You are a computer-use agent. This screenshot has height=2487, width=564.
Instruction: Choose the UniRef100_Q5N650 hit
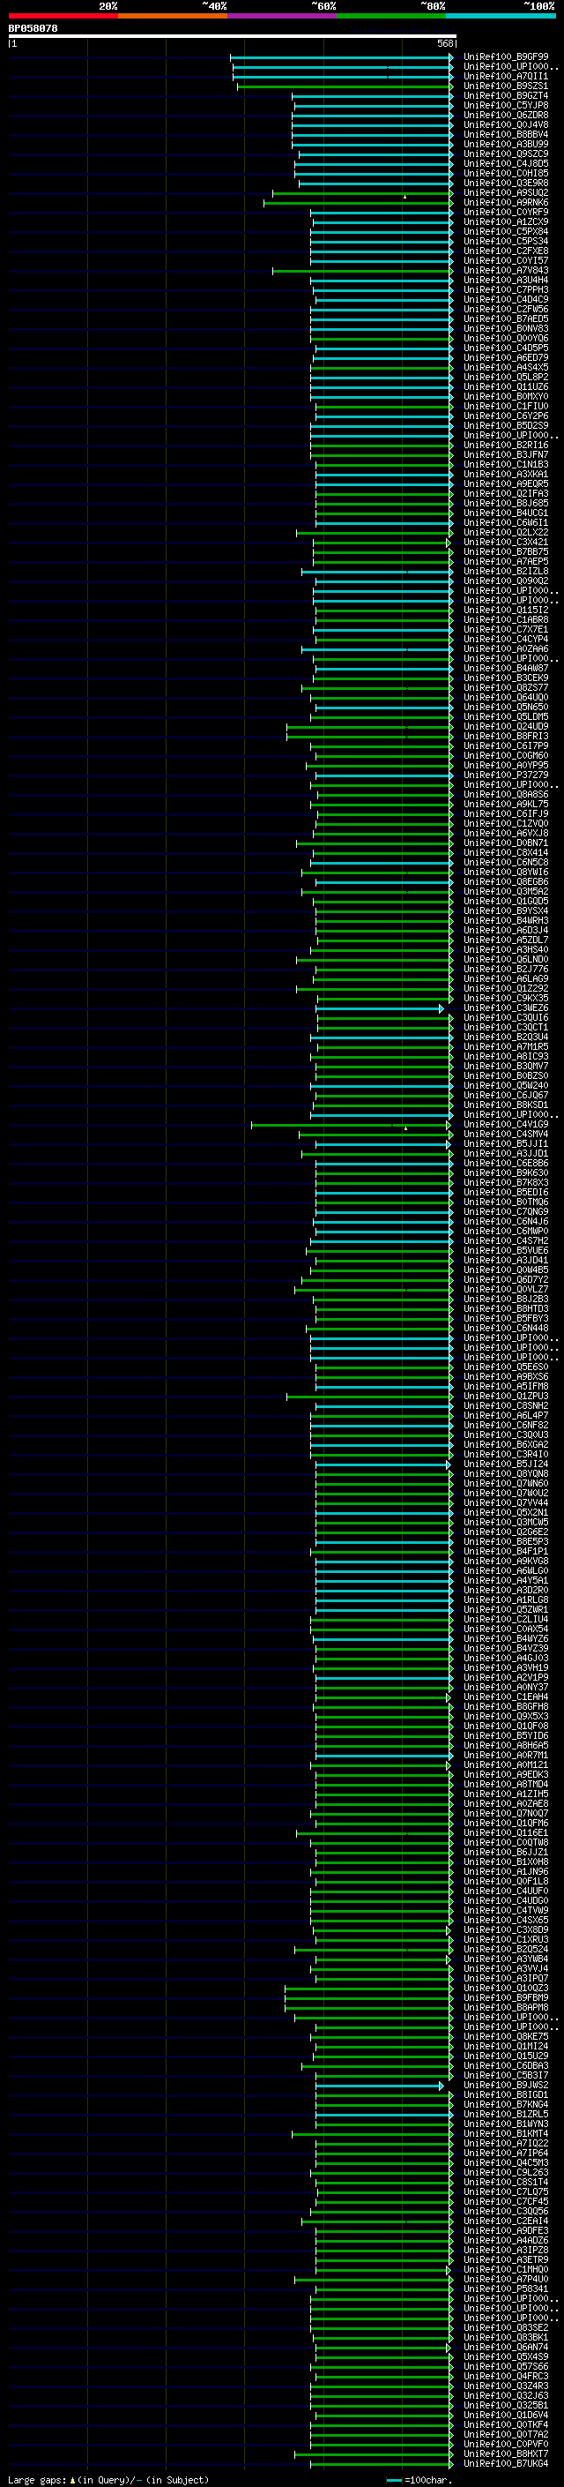point(506,707)
